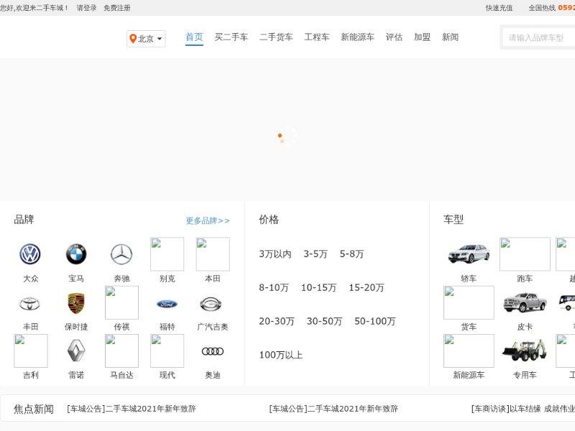
Task: Click the 轿车 vehicle type label
Action: (469, 279)
